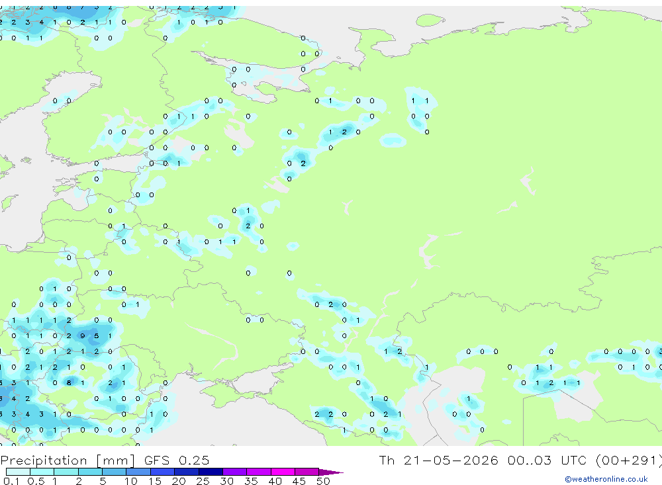Click the 'Th 21-05-2026' date text

click(438, 460)
